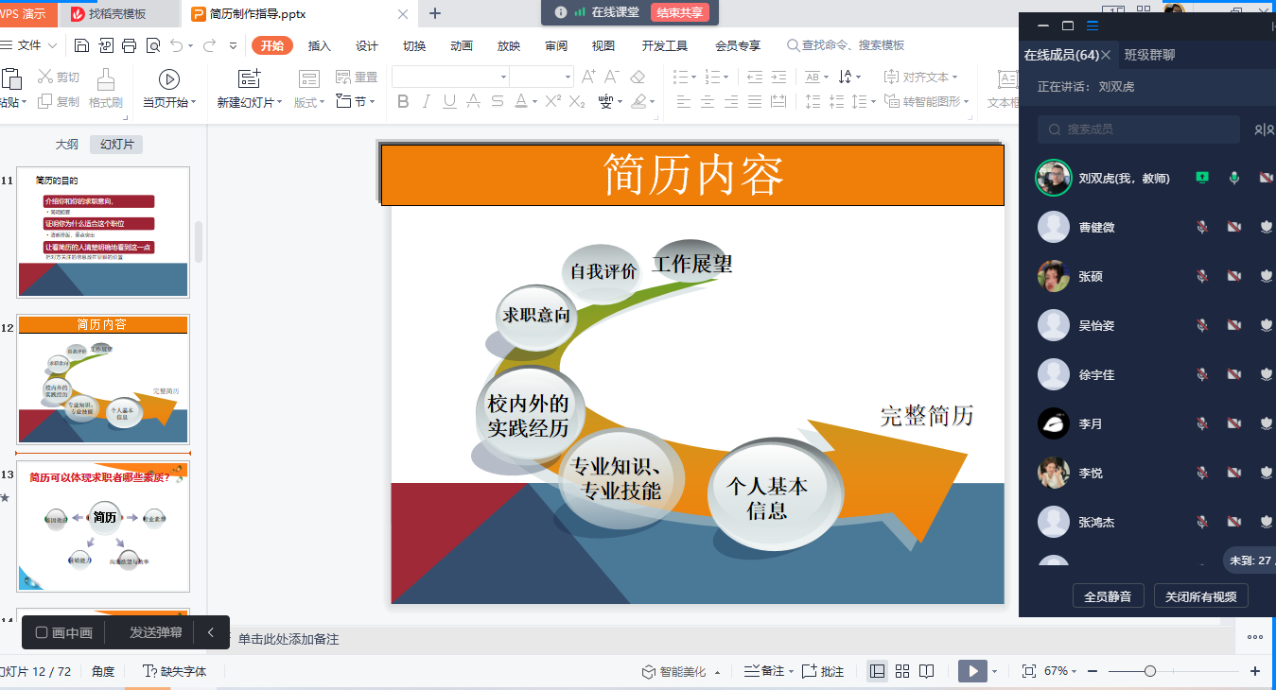Click the Print icon in quick access toolbar

click(129, 45)
